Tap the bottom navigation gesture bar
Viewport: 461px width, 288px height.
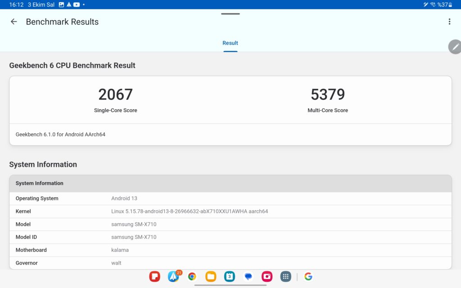click(230, 285)
